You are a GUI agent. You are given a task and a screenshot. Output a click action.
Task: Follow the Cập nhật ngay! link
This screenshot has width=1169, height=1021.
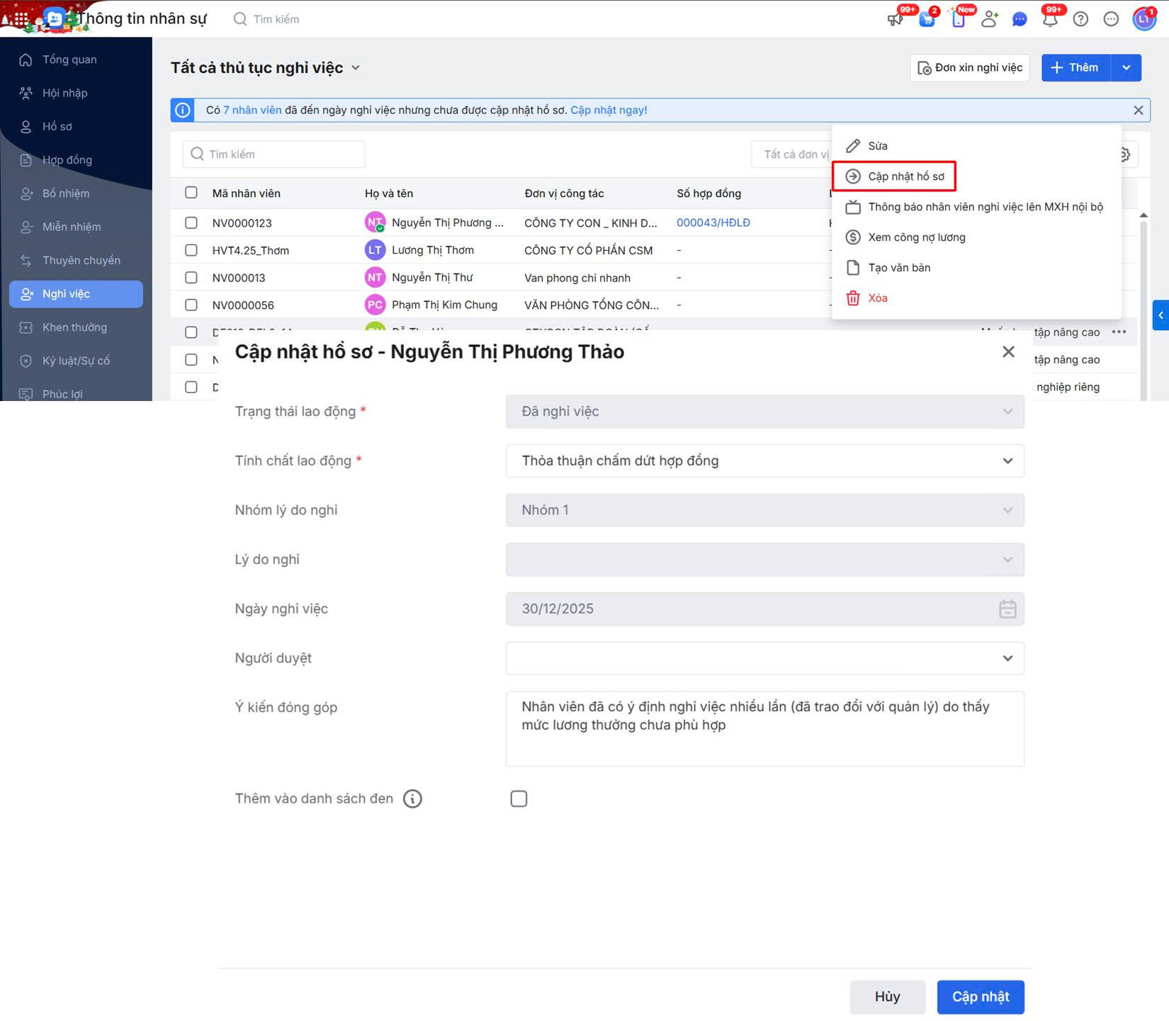point(609,110)
